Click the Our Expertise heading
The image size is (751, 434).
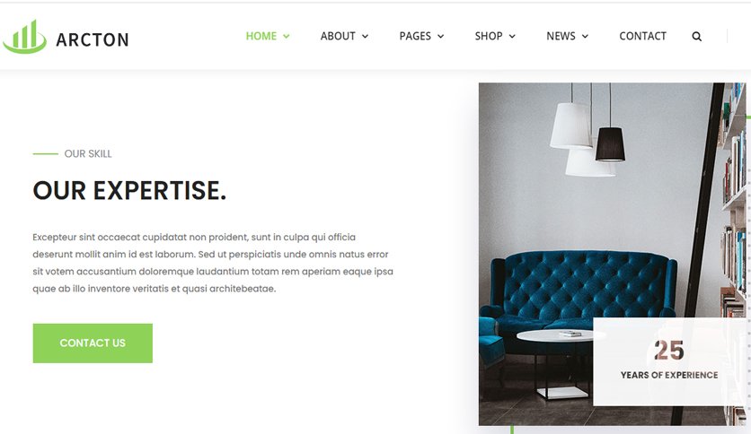[129, 190]
